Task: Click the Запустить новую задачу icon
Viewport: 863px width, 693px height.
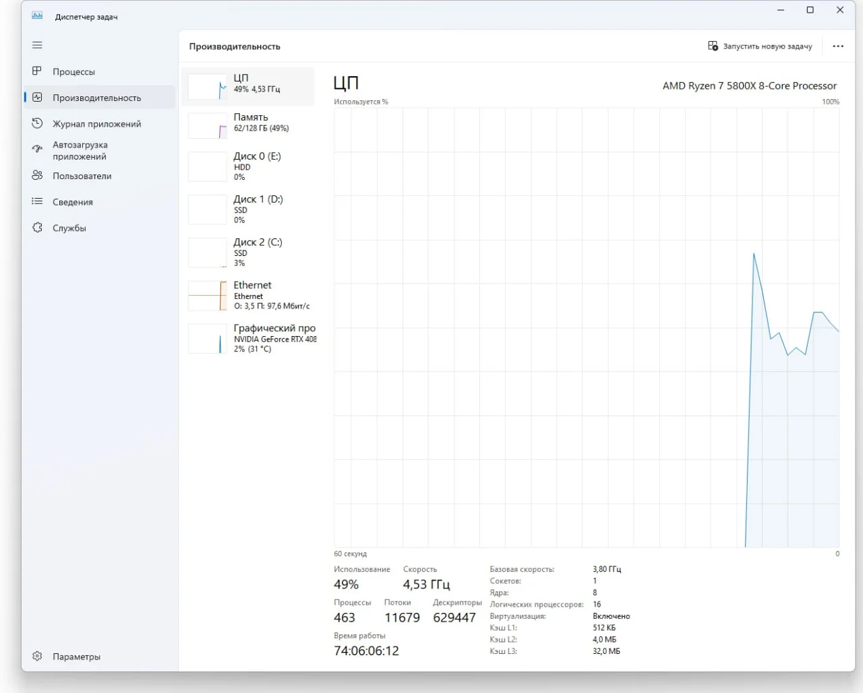Action: pos(713,46)
